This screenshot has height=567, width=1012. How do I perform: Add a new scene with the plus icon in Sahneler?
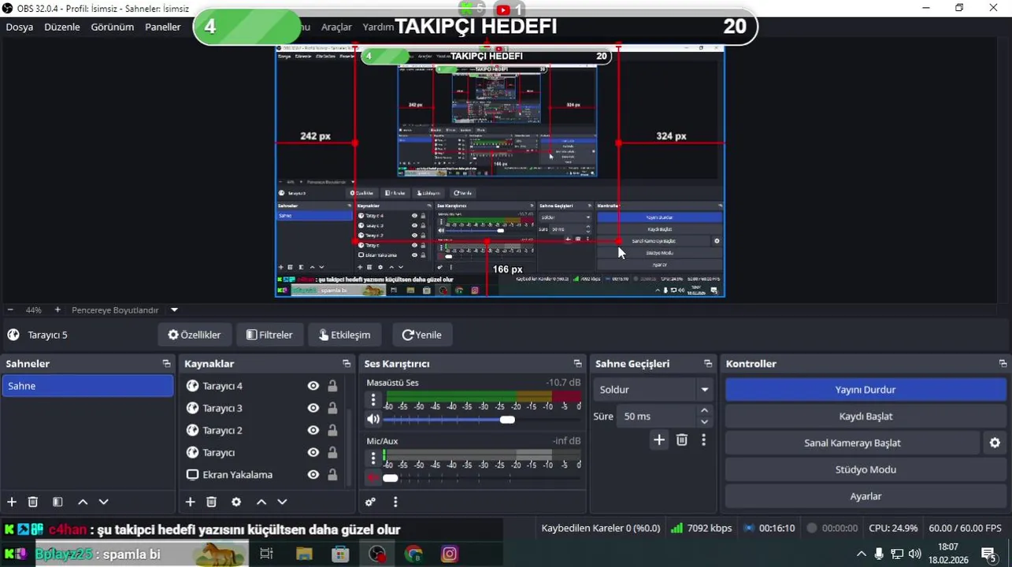tap(12, 502)
